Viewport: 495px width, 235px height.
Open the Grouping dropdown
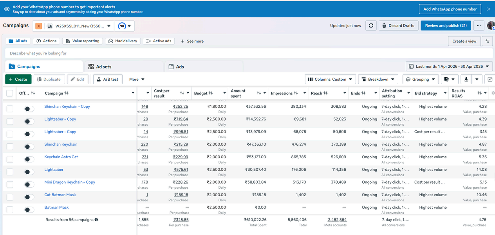click(420, 79)
